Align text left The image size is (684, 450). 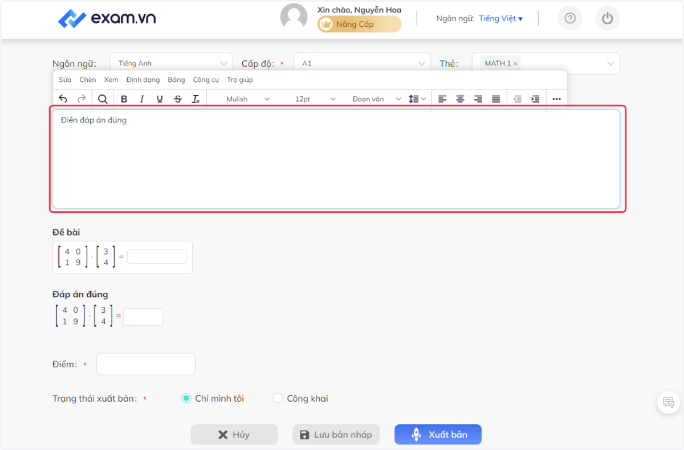442,99
